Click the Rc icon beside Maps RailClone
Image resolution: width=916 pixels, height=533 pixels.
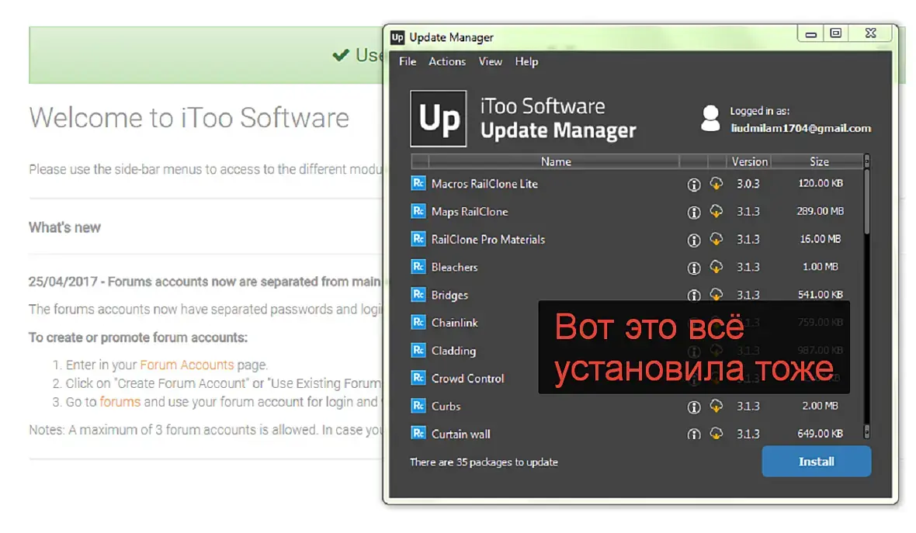click(418, 211)
